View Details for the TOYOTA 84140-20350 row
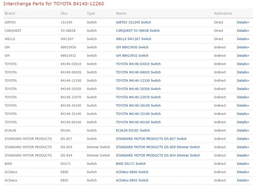257x188 pixels. click(x=243, y=89)
